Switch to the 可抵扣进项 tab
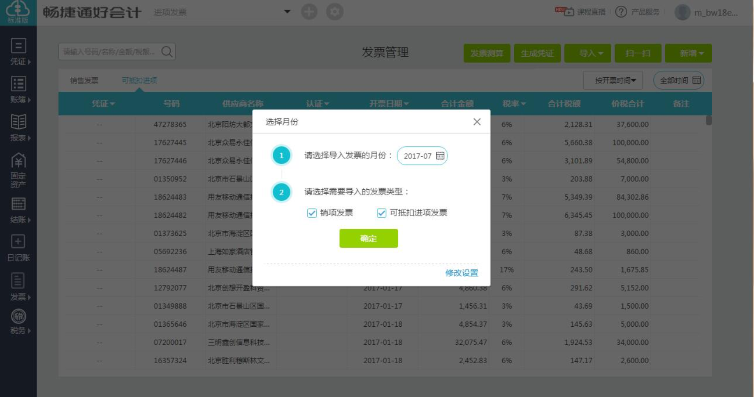Screen dimensions: 754x397 click(139, 80)
